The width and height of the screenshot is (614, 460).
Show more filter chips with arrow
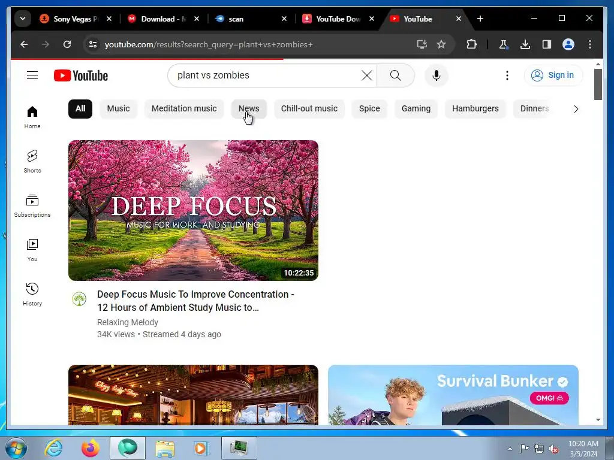pyautogui.click(x=576, y=109)
